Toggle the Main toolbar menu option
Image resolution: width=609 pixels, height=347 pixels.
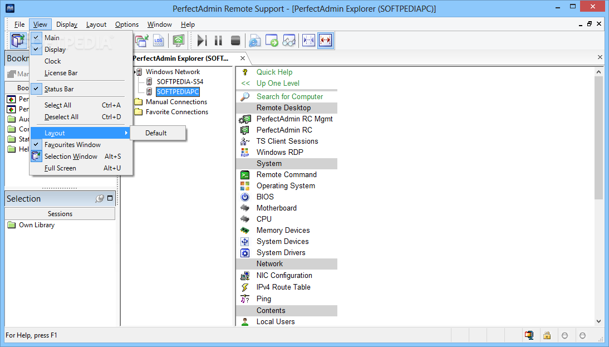[81, 38]
